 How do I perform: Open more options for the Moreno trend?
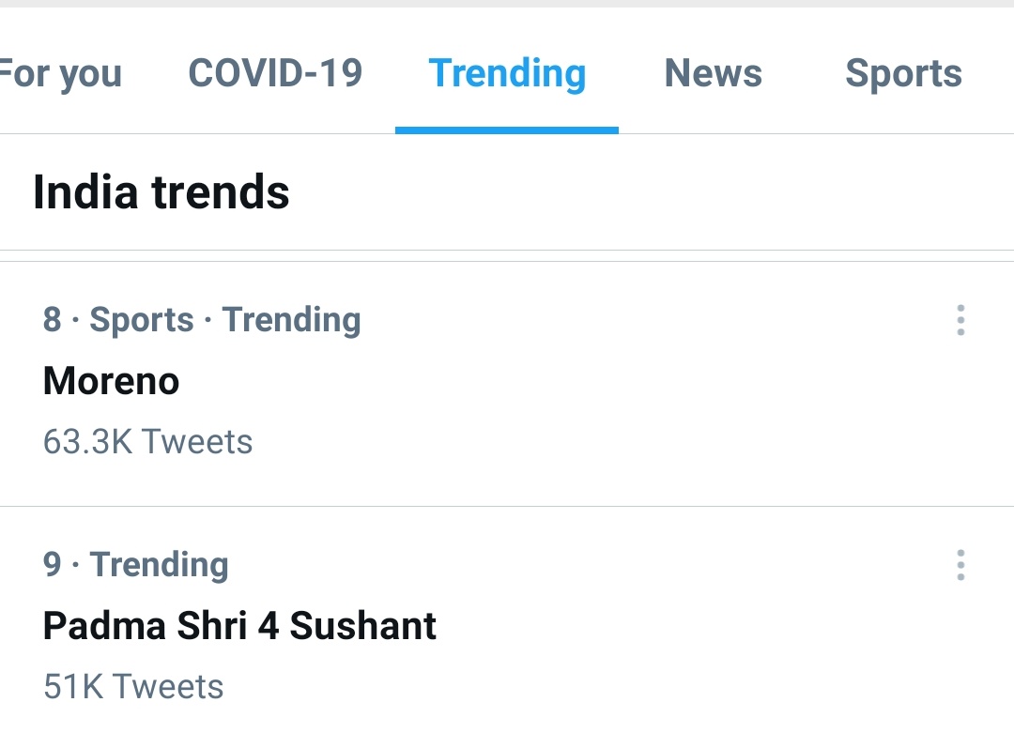click(960, 320)
